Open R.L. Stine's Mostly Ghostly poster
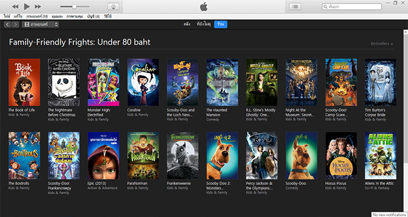 click(262, 82)
